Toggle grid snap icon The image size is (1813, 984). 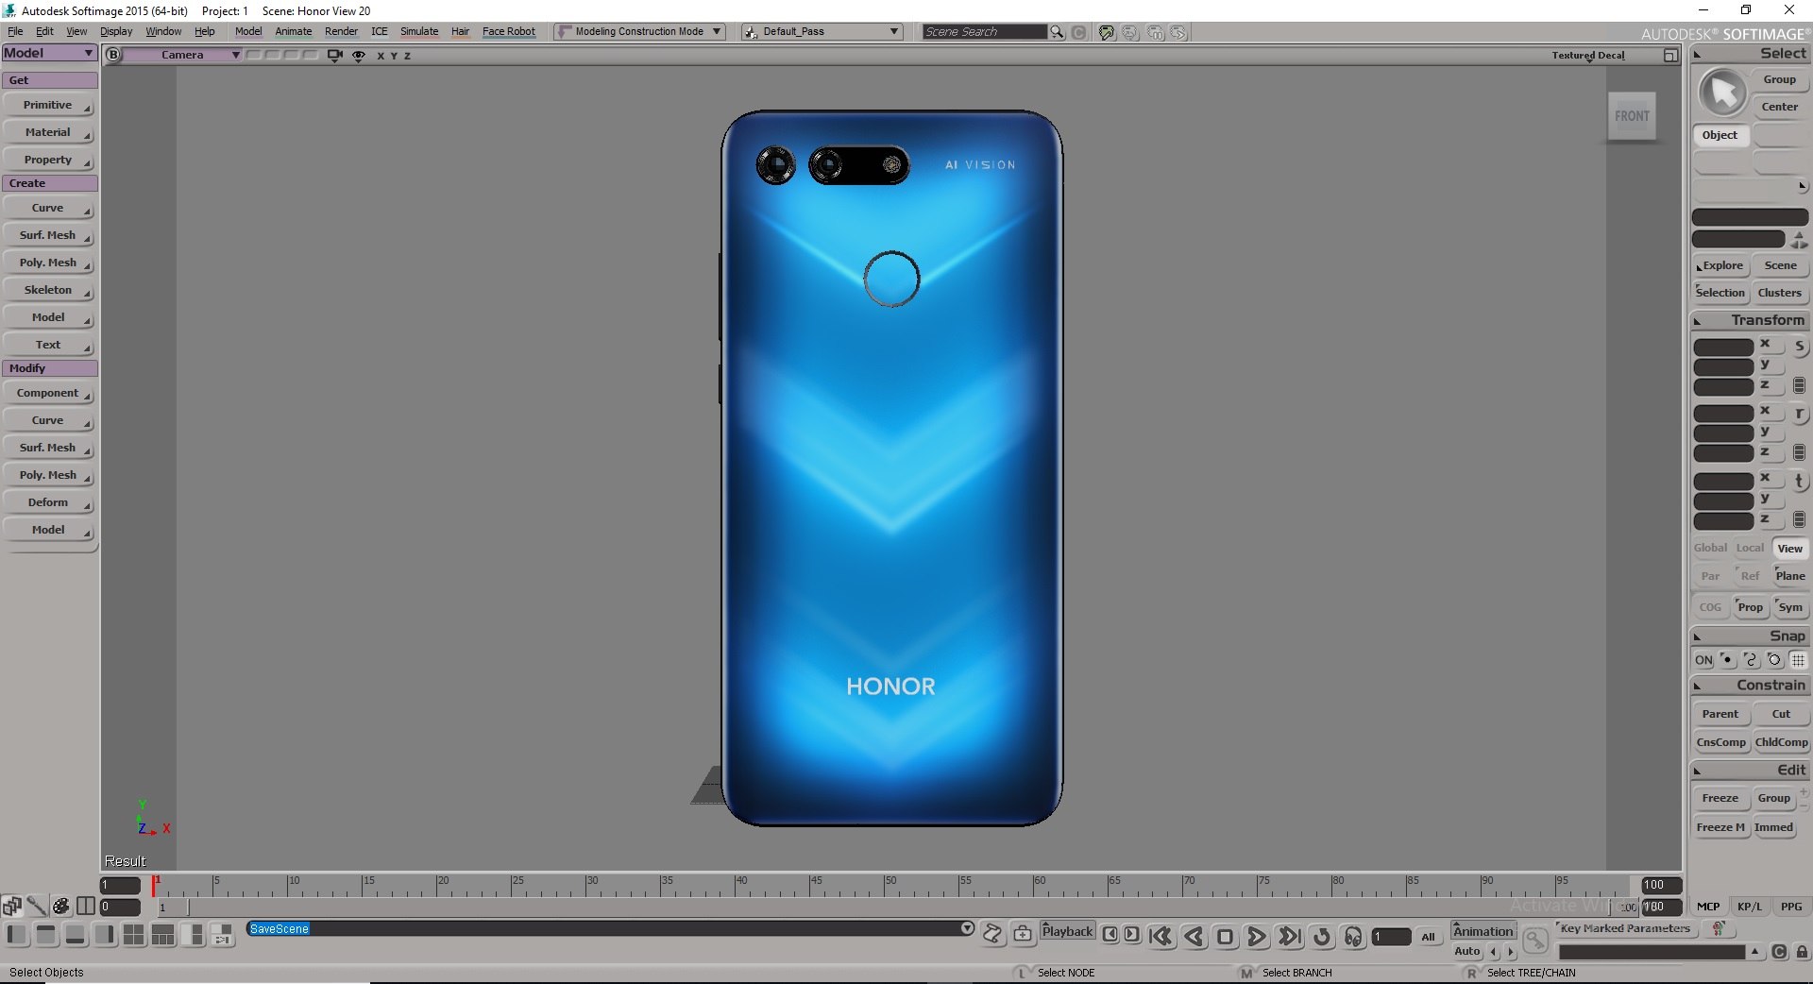coord(1799,660)
